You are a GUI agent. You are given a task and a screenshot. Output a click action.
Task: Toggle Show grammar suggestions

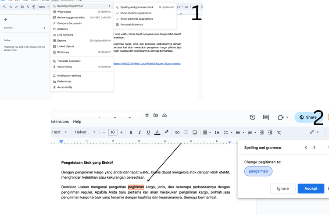pos(136,19)
